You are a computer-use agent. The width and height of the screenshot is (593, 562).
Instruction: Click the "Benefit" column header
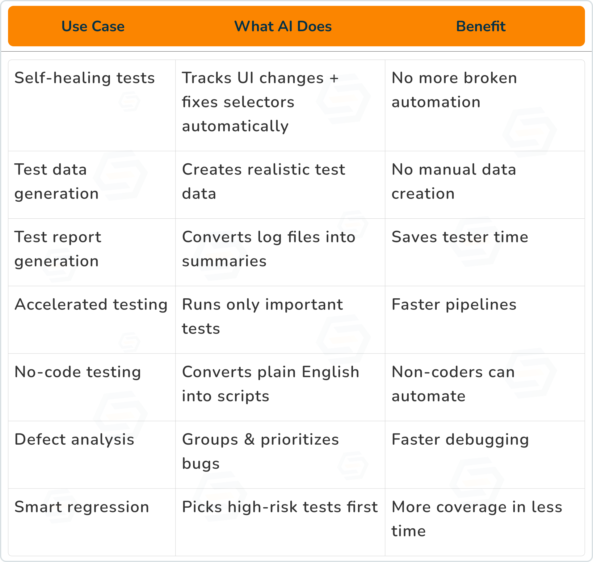[481, 26]
